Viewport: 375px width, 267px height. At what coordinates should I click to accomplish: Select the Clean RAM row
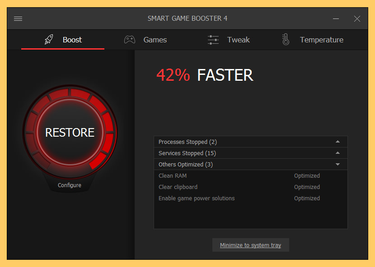coord(251,176)
